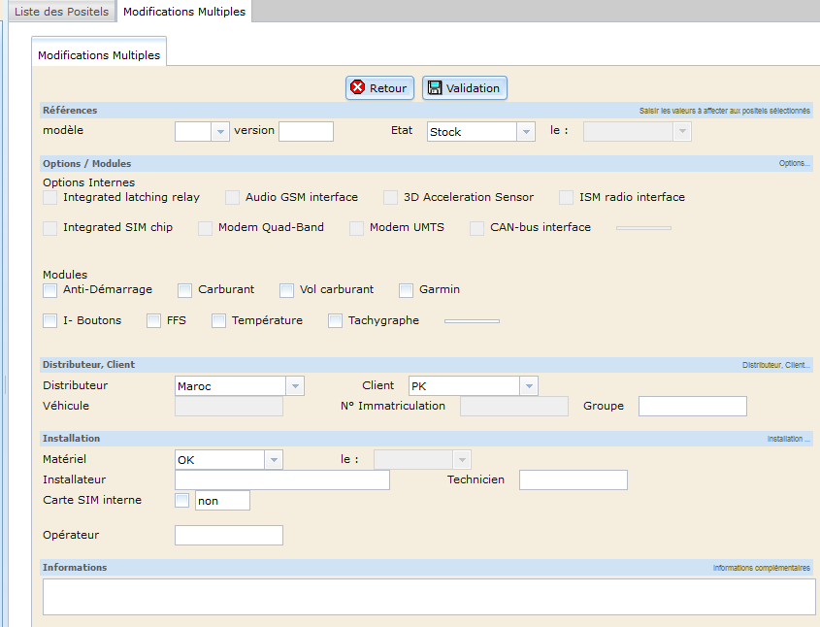The image size is (820, 627).
Task: Enable the Anti-Démarrage module checkbox
Action: pyautogui.click(x=50, y=290)
